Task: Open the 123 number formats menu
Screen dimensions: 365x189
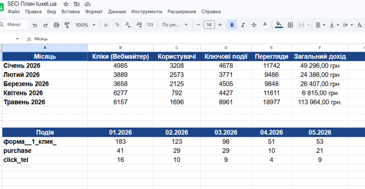Action: pos(150,25)
